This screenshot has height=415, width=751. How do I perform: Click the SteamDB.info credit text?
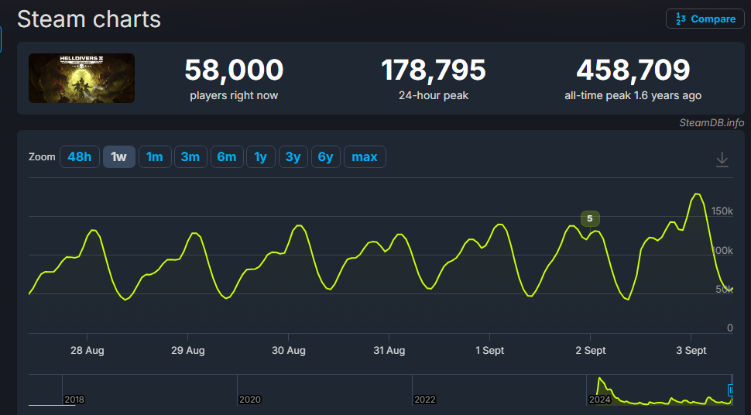coord(712,122)
